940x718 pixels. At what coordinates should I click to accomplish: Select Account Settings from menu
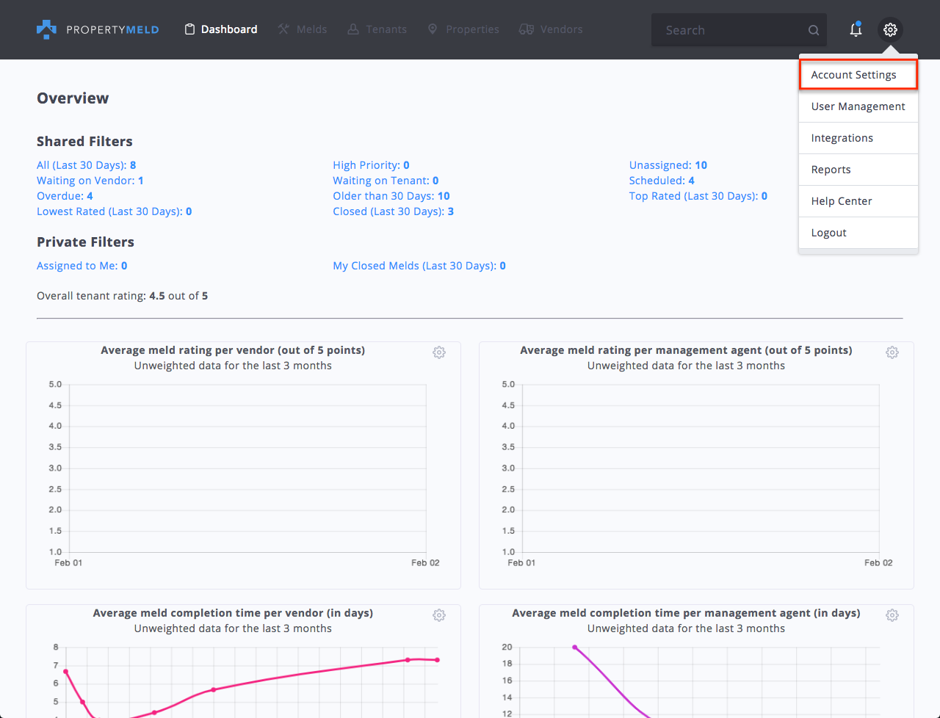(858, 75)
